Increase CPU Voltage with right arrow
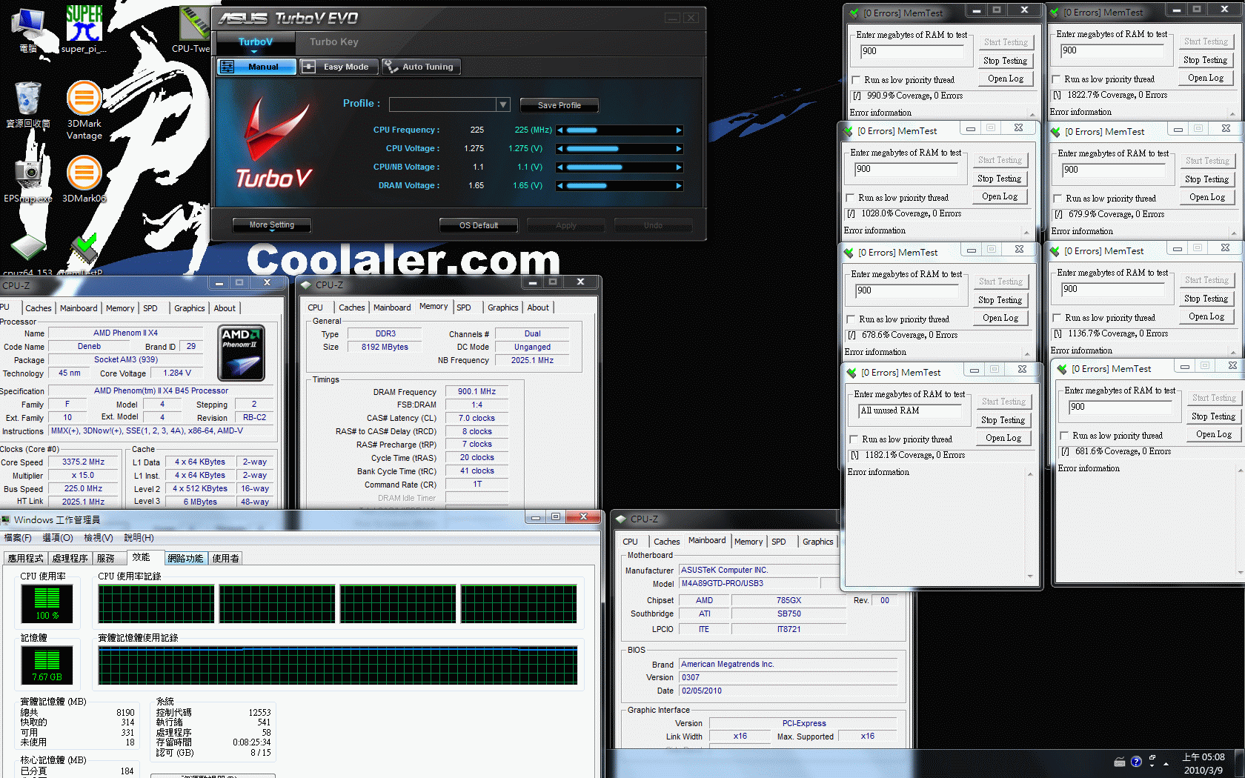Screen dimensions: 1245x778 pos(679,149)
